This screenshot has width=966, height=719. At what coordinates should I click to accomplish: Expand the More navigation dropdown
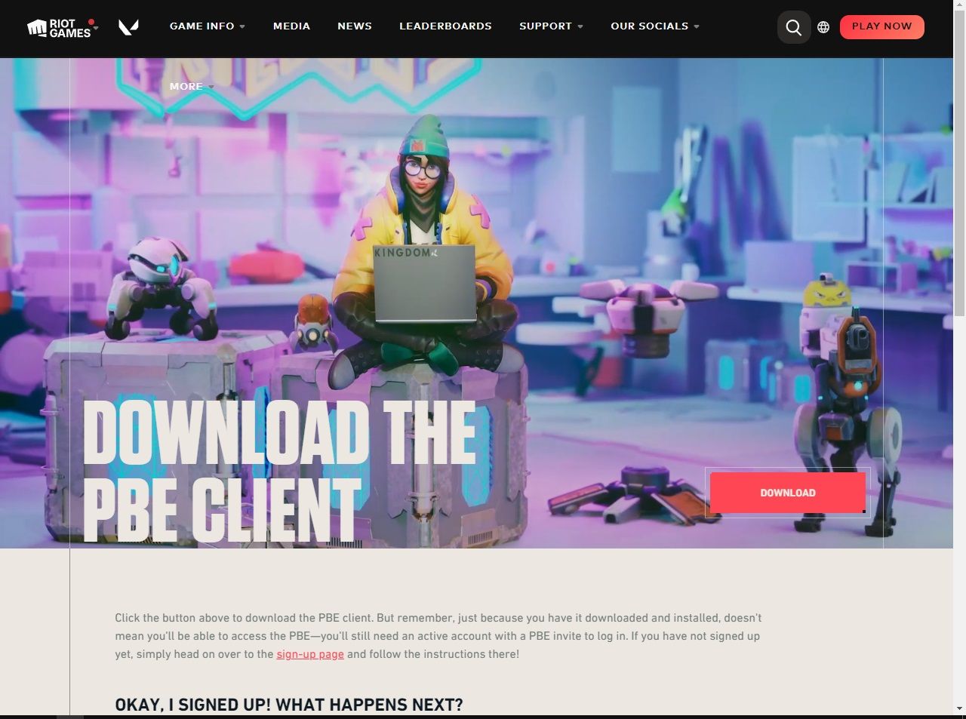coord(192,86)
